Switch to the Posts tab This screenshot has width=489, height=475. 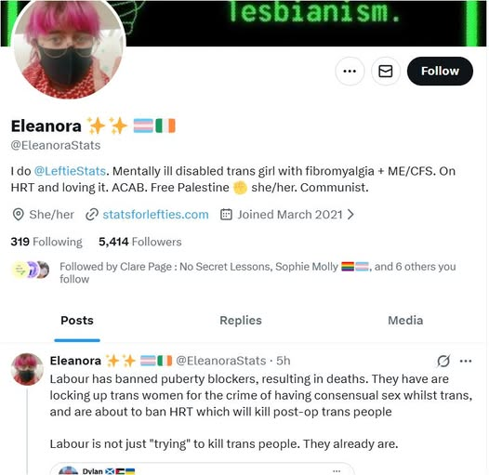77,321
